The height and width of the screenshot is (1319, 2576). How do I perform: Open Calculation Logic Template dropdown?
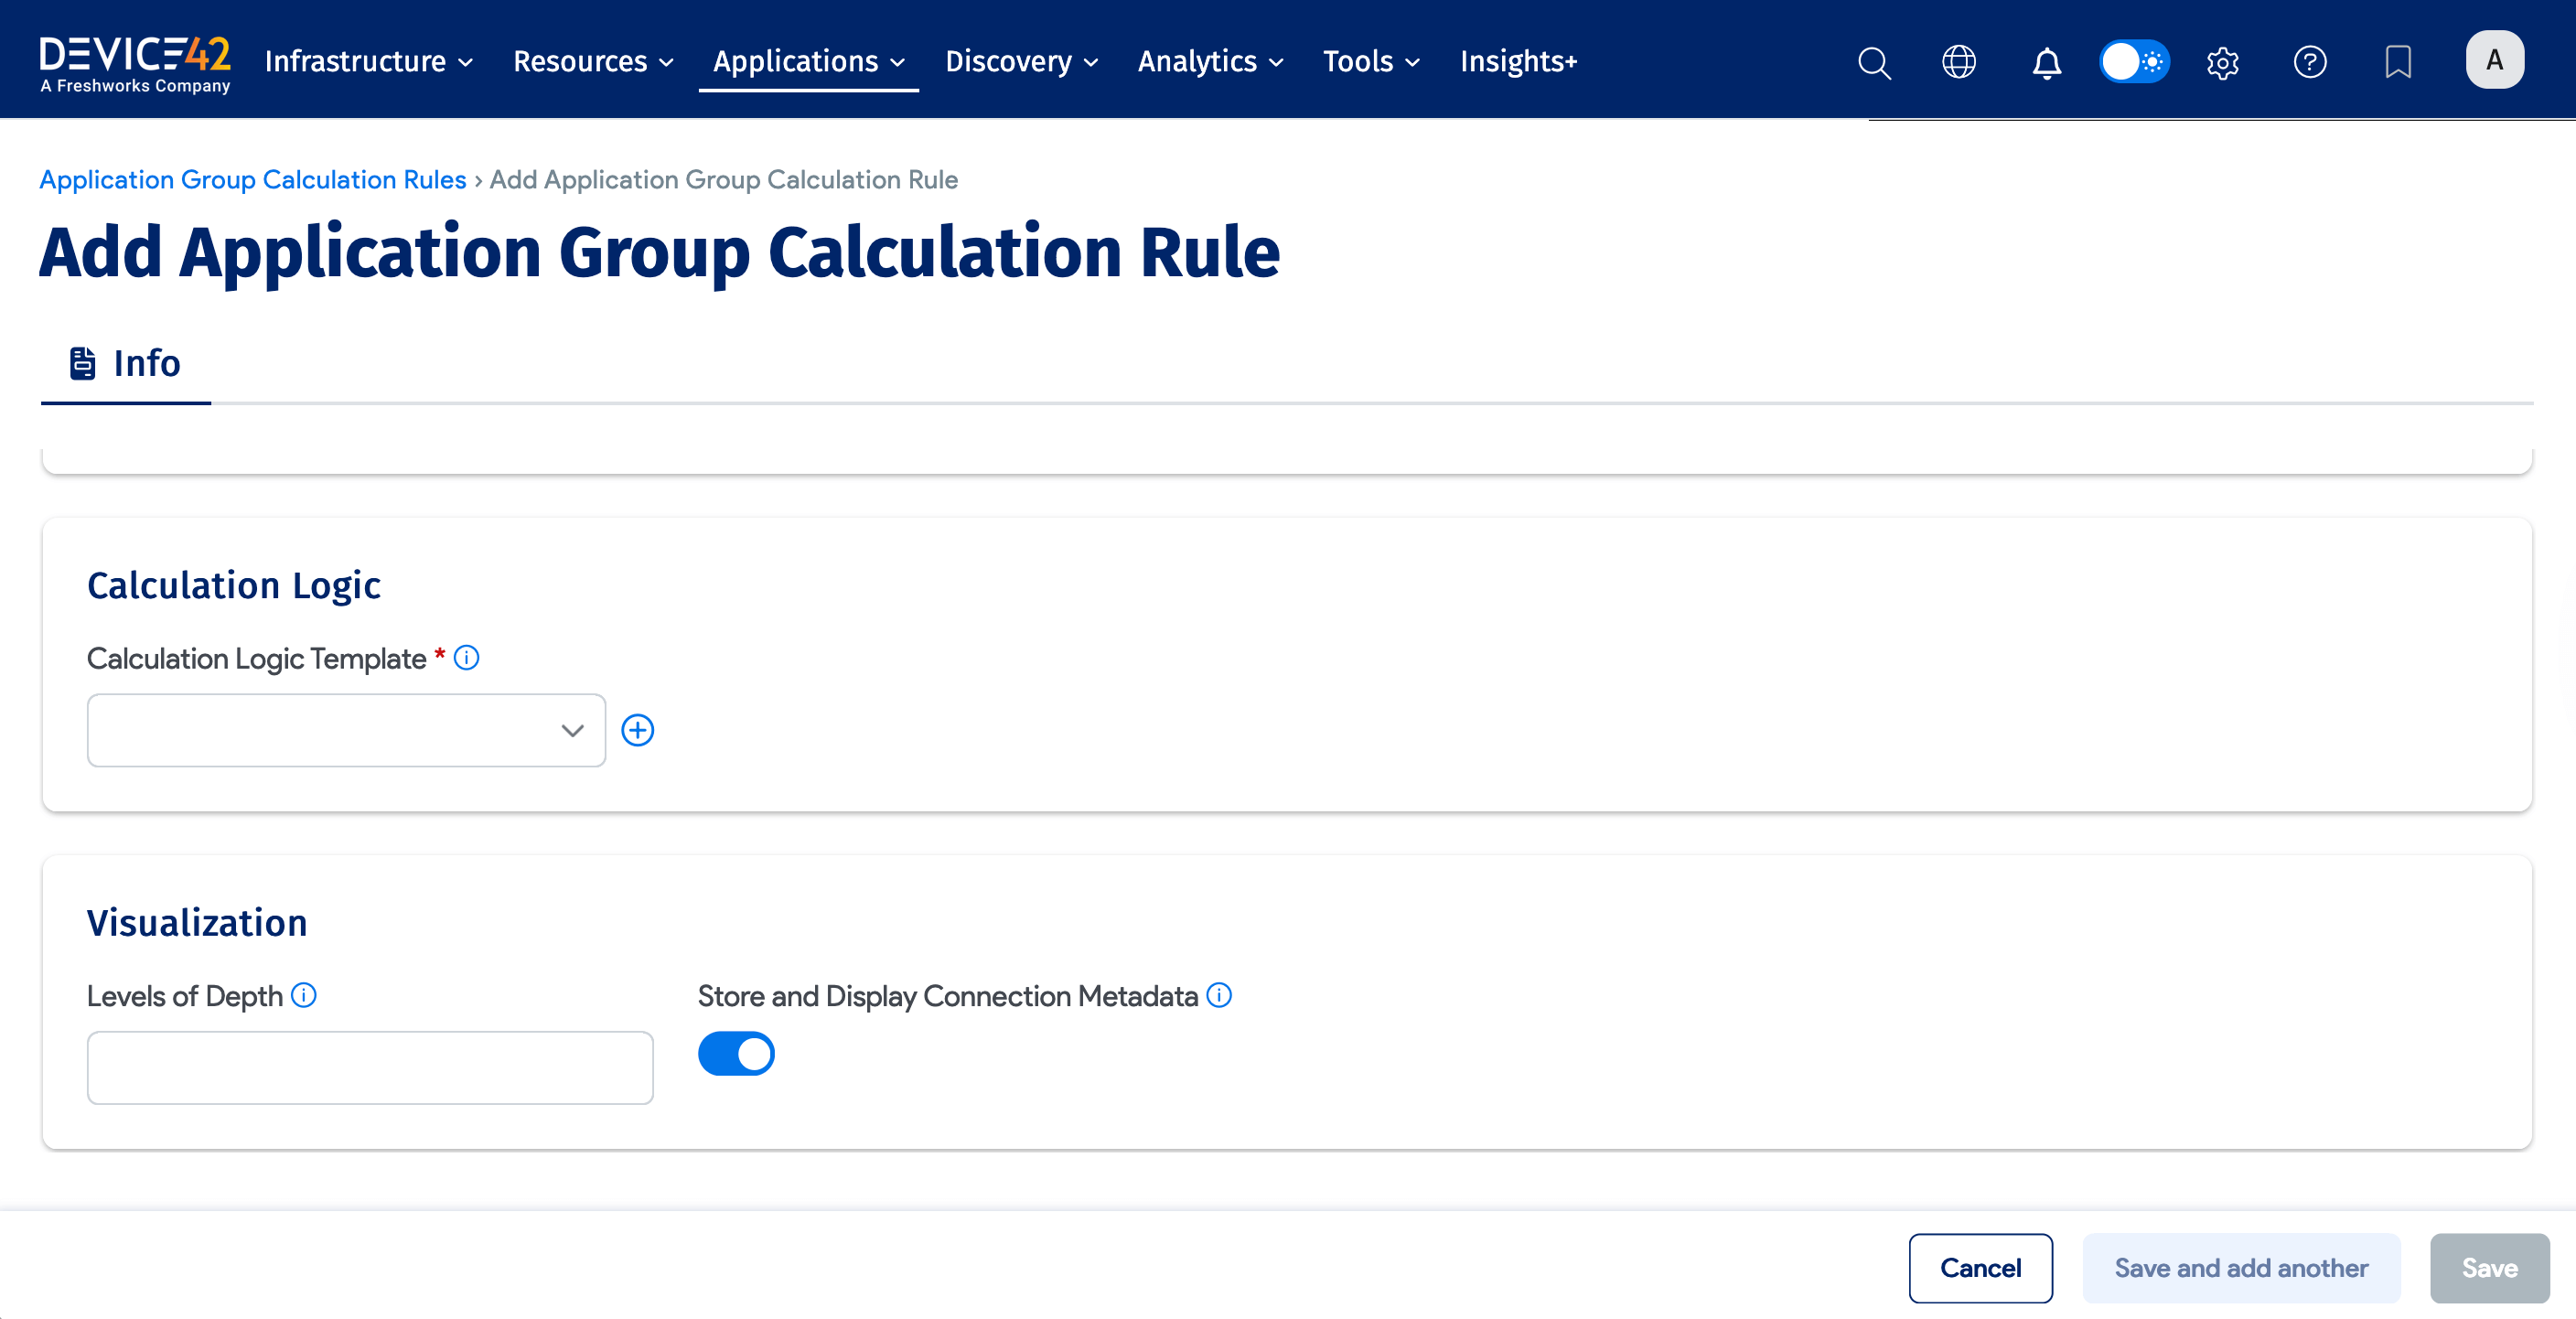tap(346, 730)
